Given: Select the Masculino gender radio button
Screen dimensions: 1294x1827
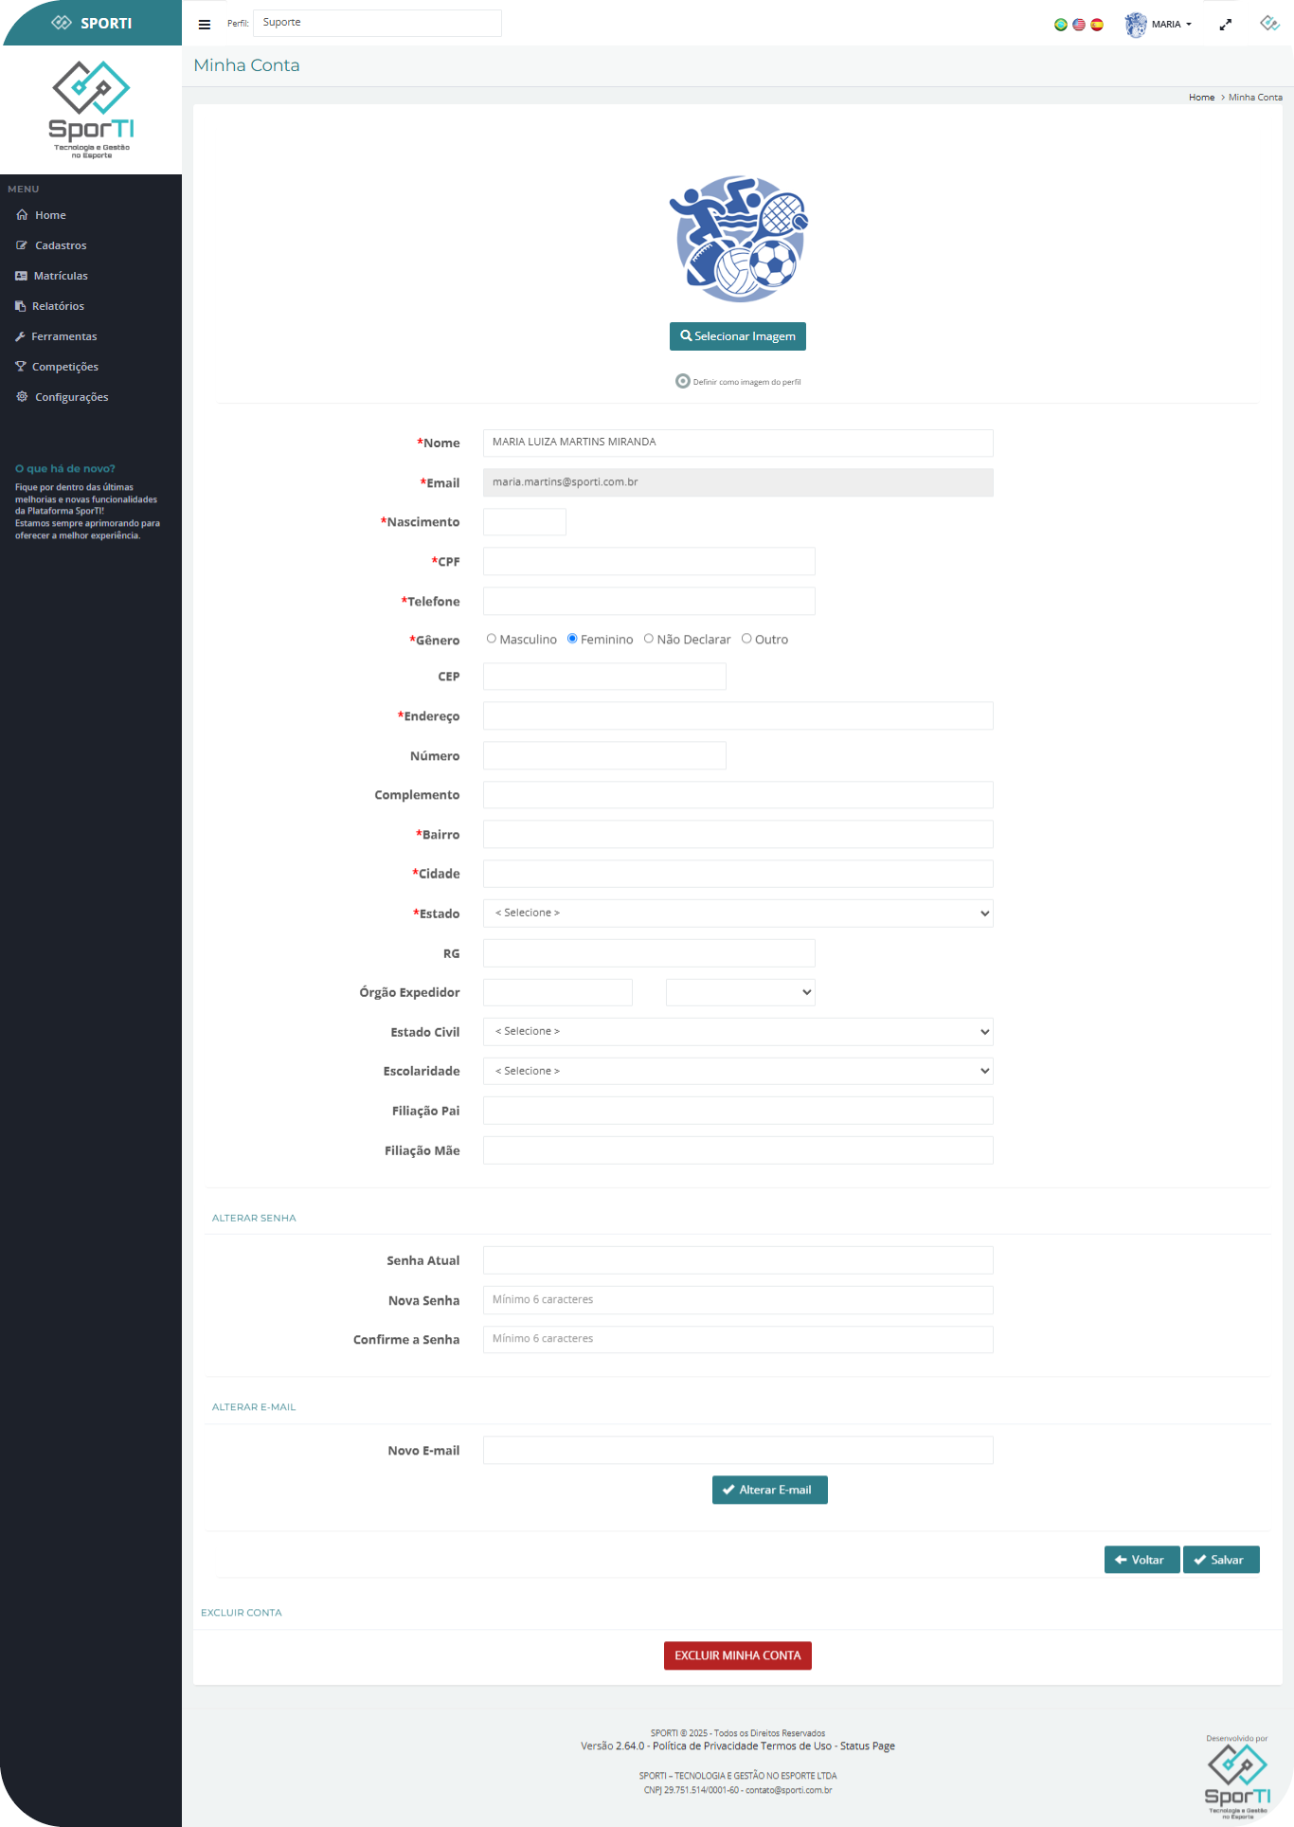Looking at the screenshot, I should pyautogui.click(x=492, y=639).
